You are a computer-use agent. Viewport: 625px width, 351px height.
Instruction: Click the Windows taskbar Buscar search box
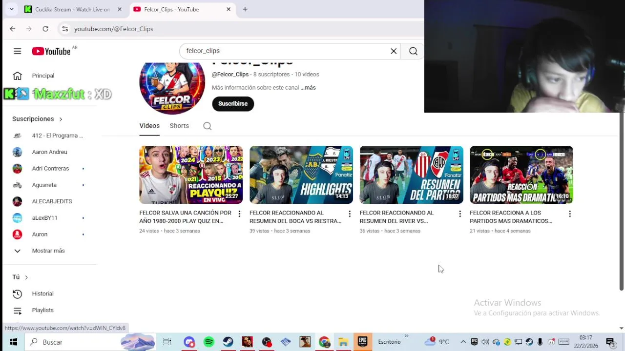coord(90,342)
